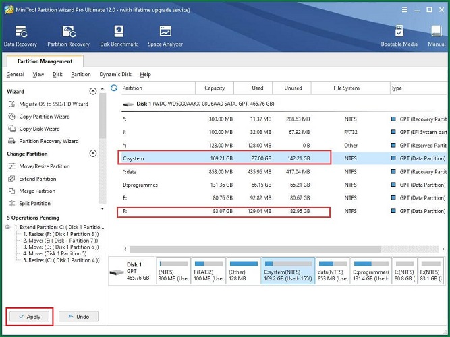Image resolution: width=450 pixels, height=337 pixels.
Task: Create Bootable Media
Action: (399, 36)
